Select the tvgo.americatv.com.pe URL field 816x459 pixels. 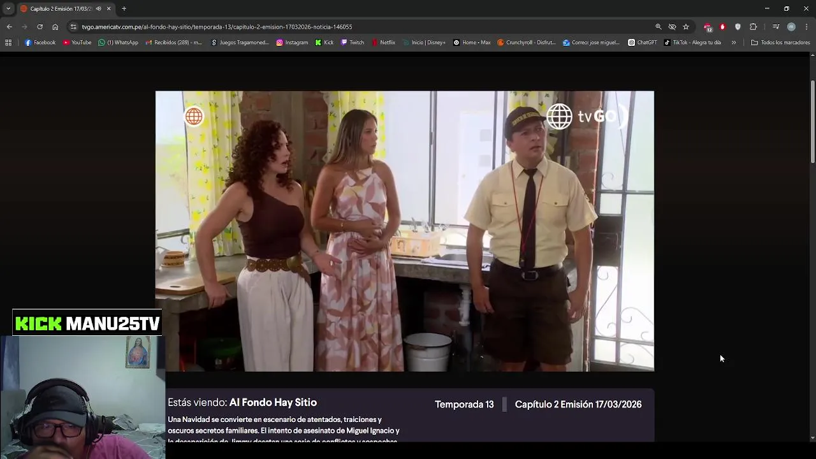click(217, 27)
